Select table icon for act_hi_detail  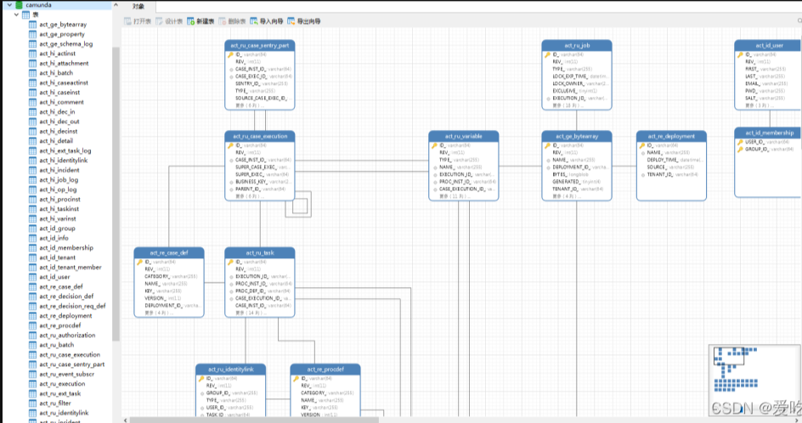33,141
